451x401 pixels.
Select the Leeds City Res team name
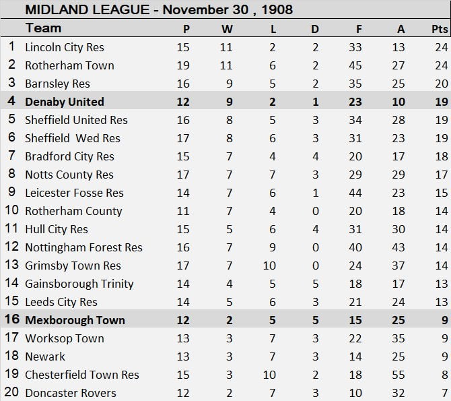click(x=61, y=302)
